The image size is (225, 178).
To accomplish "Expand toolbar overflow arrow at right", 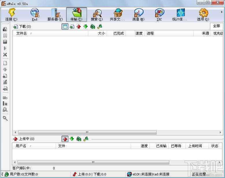I will 222,12.
